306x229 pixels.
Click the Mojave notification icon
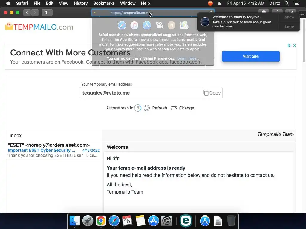205,21
